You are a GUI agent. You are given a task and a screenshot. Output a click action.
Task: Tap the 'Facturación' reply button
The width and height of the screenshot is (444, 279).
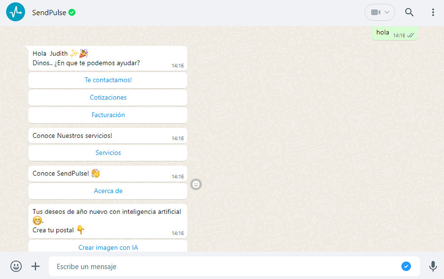(108, 115)
